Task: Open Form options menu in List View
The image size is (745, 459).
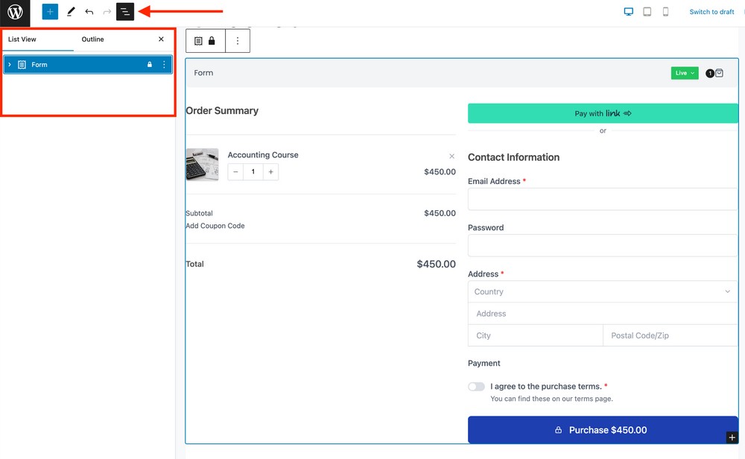Action: click(165, 65)
